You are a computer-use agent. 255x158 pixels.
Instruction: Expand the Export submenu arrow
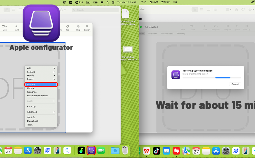pyautogui.click(x=54, y=79)
